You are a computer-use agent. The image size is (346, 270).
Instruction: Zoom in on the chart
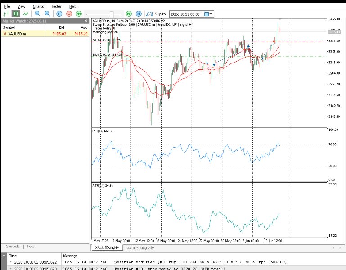[x=37, y=13]
